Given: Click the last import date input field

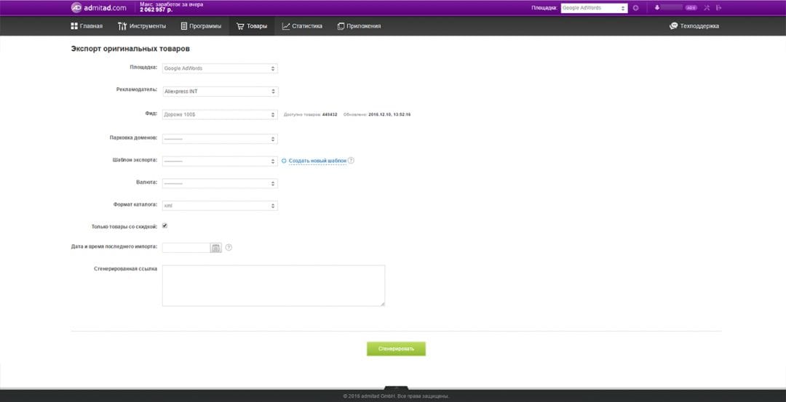Looking at the screenshot, I should (x=186, y=247).
